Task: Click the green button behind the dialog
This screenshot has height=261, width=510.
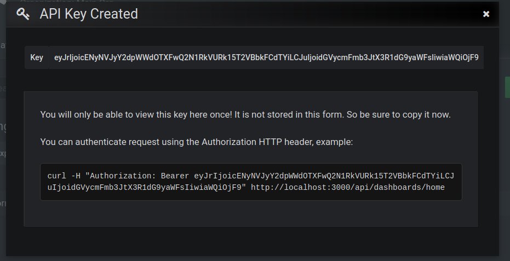Action: [507, 87]
